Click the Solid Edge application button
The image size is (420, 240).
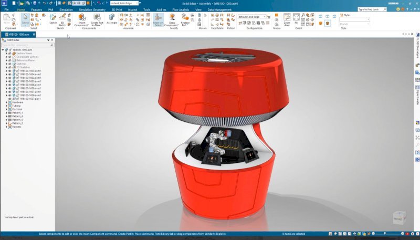click(x=4, y=3)
